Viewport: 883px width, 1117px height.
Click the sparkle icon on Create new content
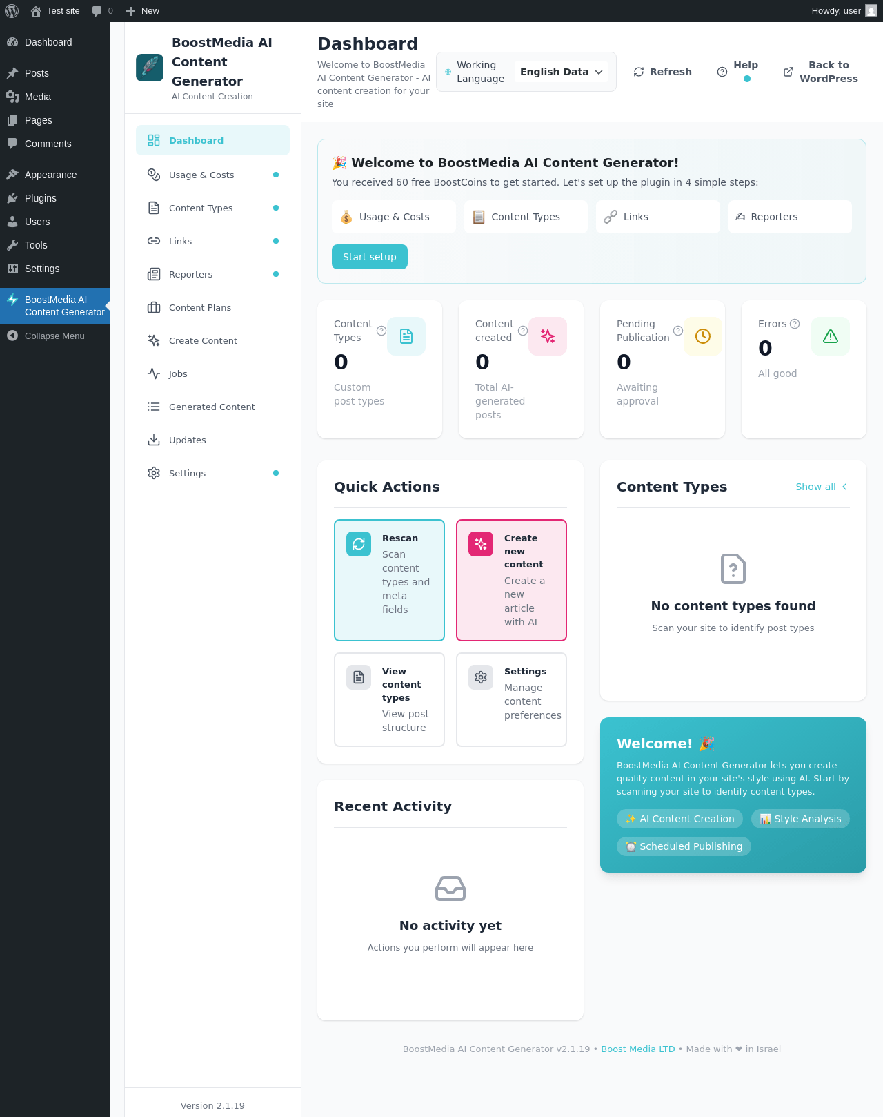[x=481, y=544]
